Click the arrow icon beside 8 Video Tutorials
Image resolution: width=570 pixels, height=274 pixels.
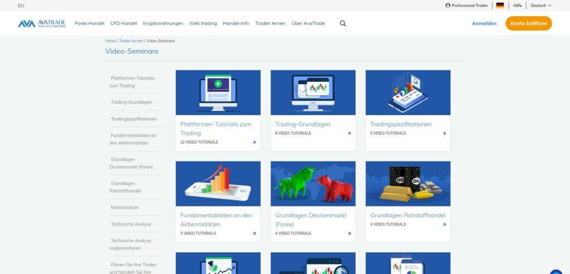point(350,133)
